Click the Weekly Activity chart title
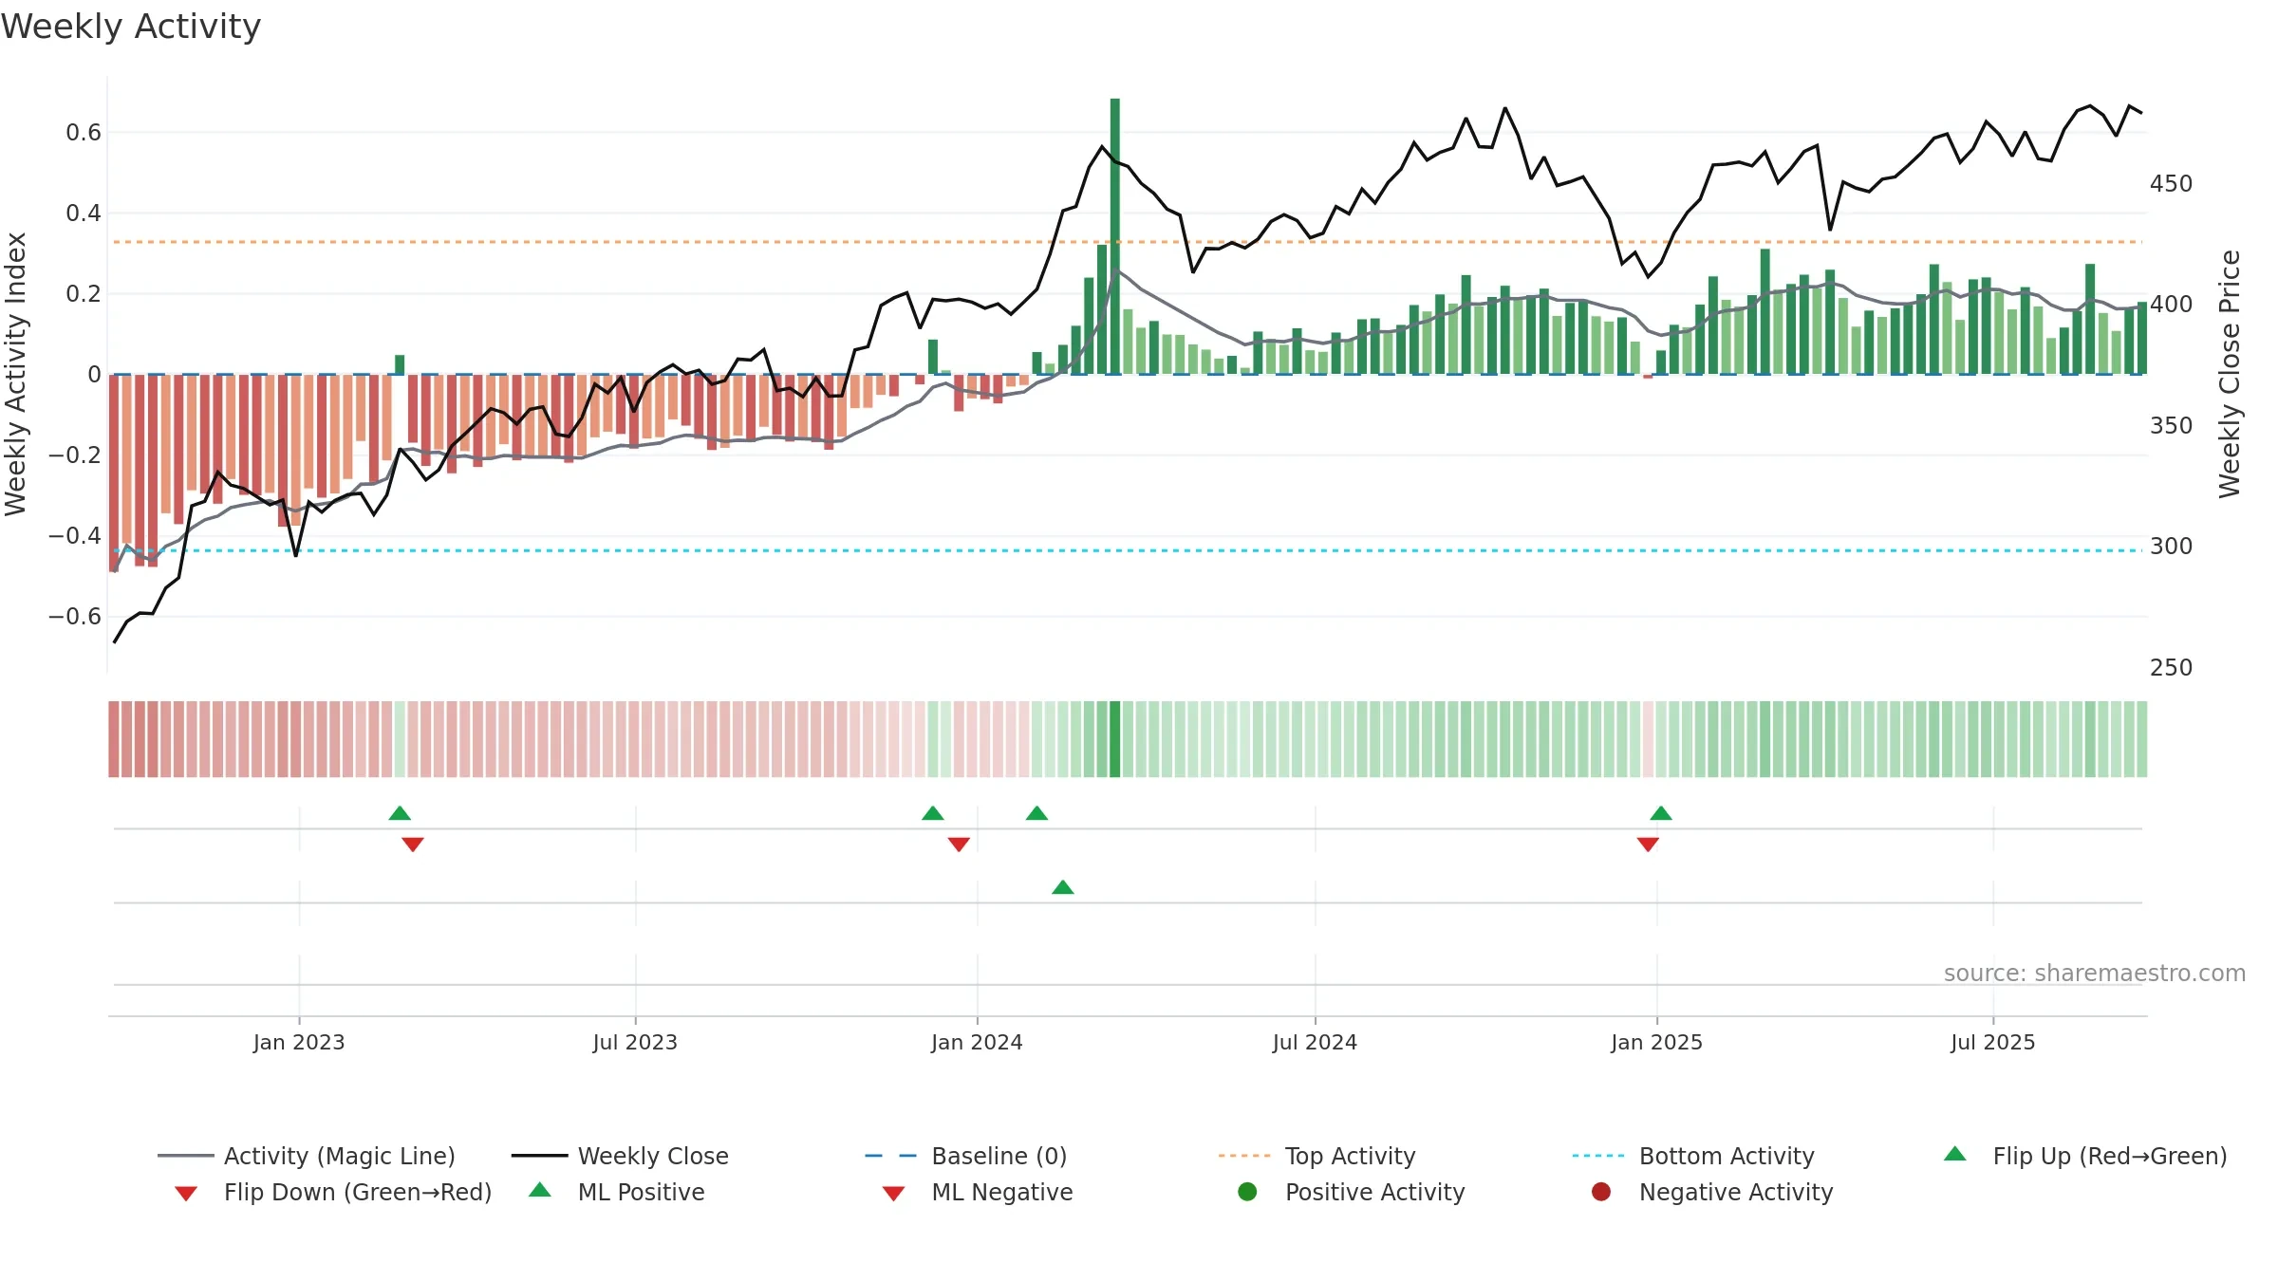 pos(131,27)
